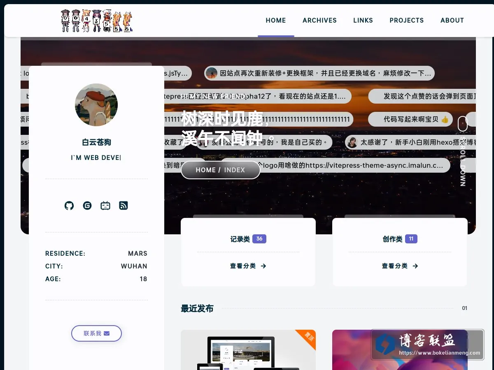Open the PROJECTS menu item
The image size is (494, 370).
click(407, 20)
